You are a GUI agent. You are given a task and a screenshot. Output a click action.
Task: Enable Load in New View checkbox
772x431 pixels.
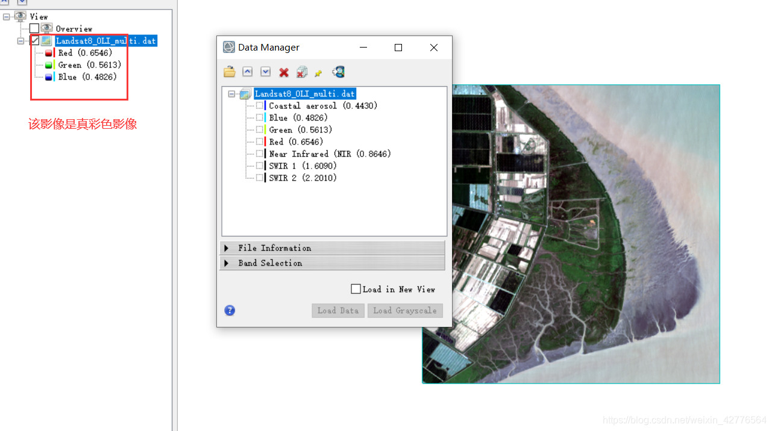click(x=356, y=289)
